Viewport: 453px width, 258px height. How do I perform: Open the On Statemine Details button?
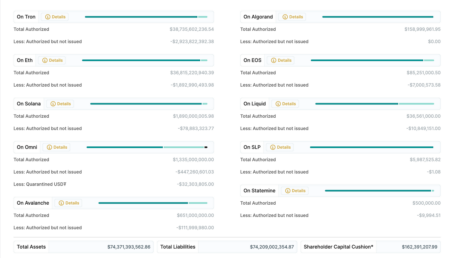point(295,191)
